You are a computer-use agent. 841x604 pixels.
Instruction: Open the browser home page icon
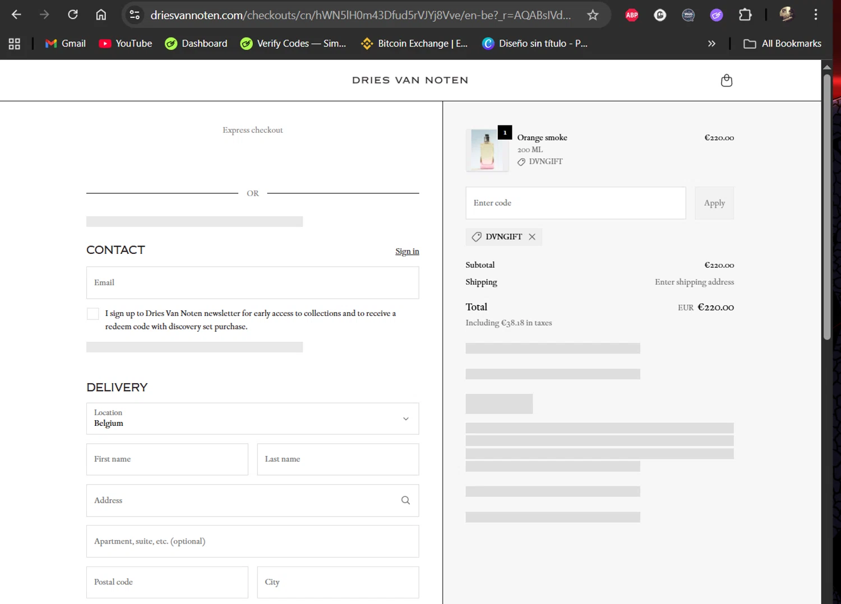(x=101, y=15)
